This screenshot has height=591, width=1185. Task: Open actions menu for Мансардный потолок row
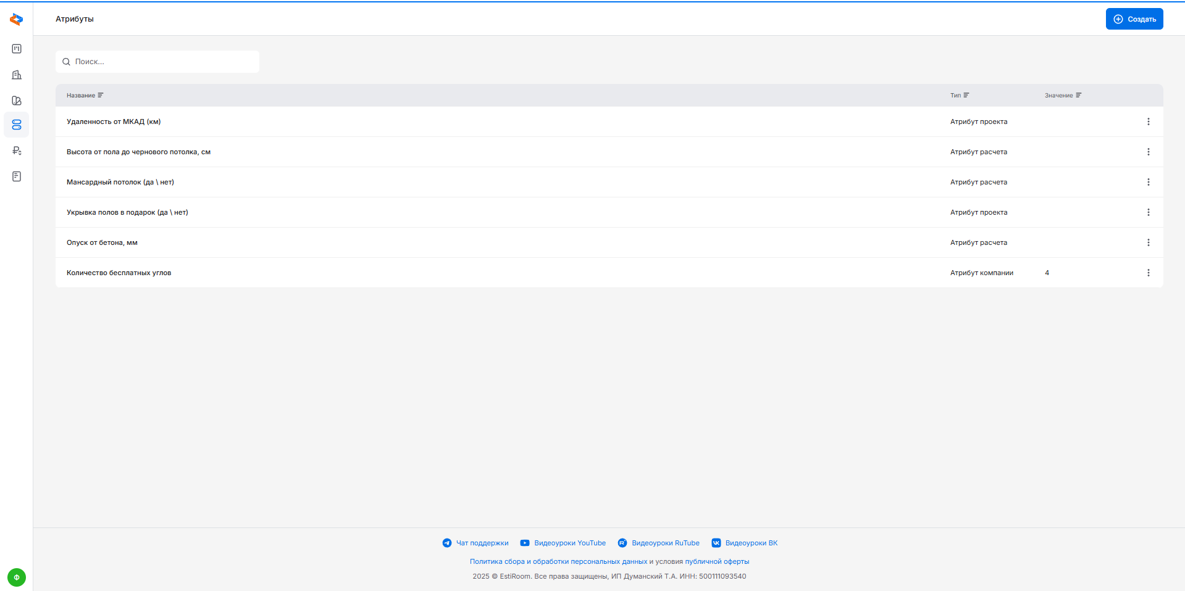(1148, 182)
